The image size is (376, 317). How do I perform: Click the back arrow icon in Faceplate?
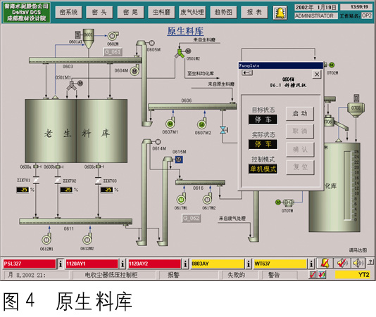(x=246, y=73)
